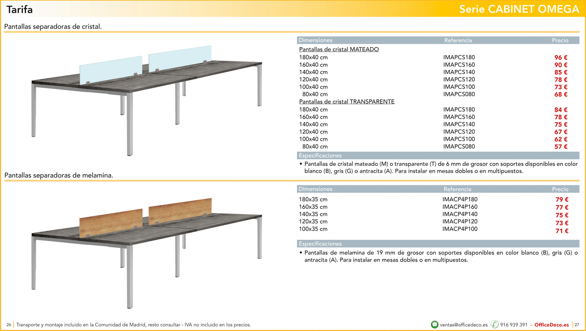Screen dimensions: 586x331
Task: Select reference code "IMACP4P140"
Action: [460, 214]
